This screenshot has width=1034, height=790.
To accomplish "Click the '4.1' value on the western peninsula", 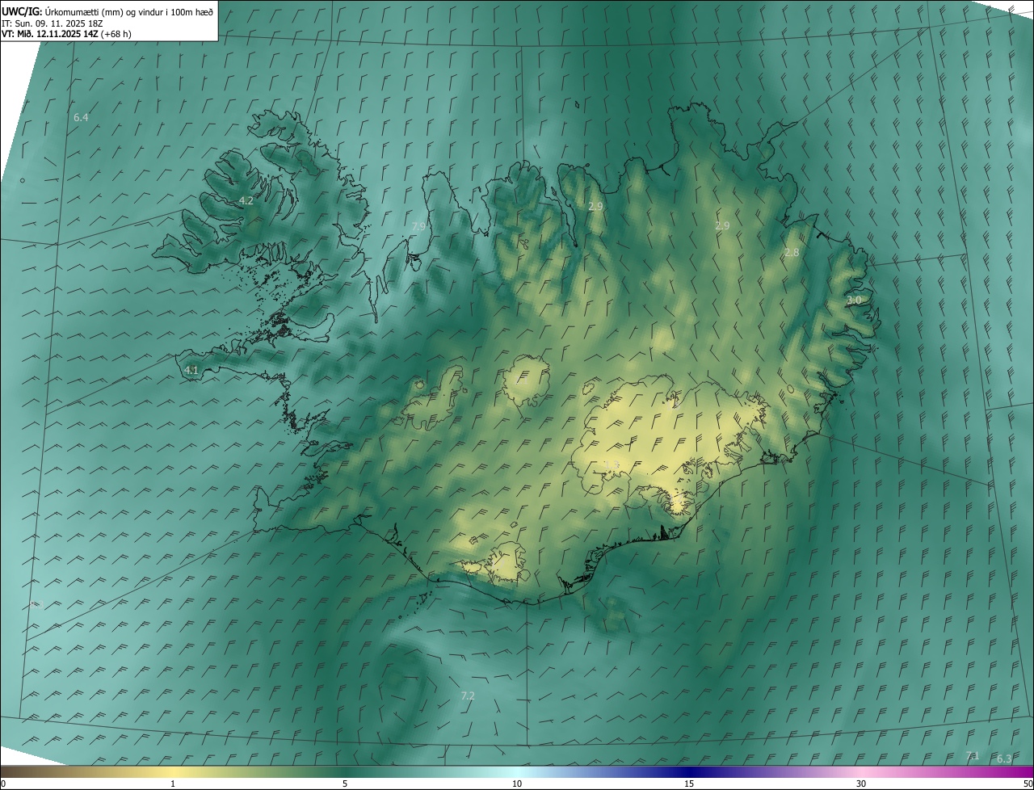I will pyautogui.click(x=191, y=371).
